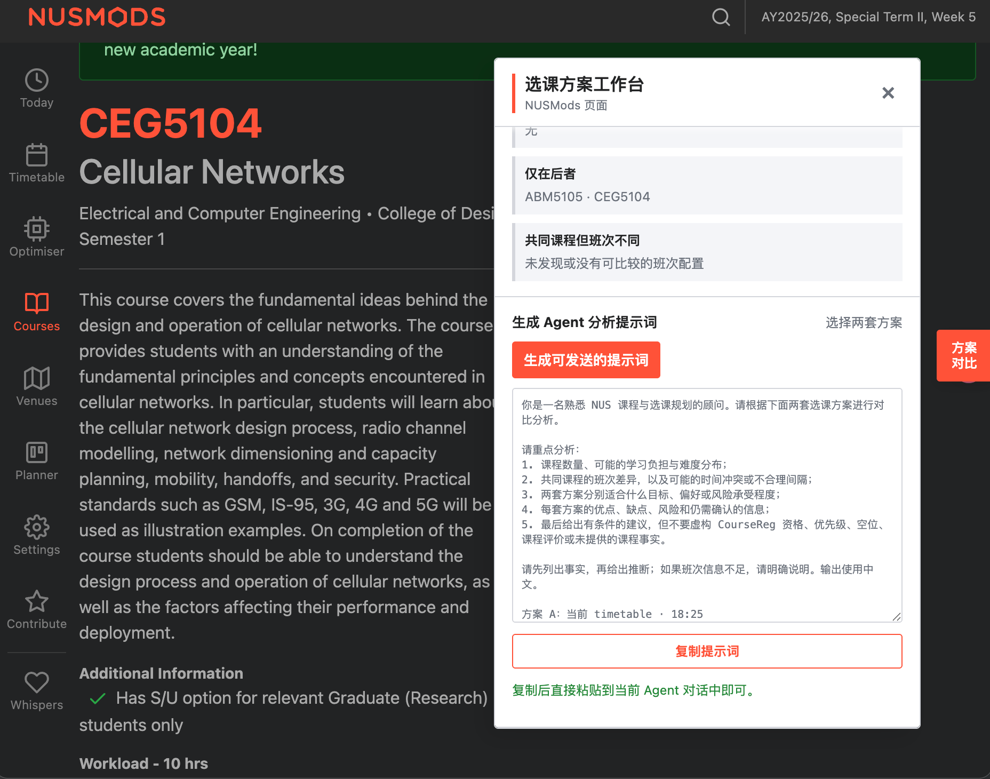The width and height of the screenshot is (990, 779).
Task: Open the Venues map icon
Action: pyautogui.click(x=37, y=378)
